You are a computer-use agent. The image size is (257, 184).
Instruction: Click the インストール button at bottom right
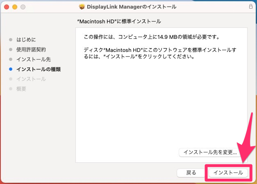(228, 173)
